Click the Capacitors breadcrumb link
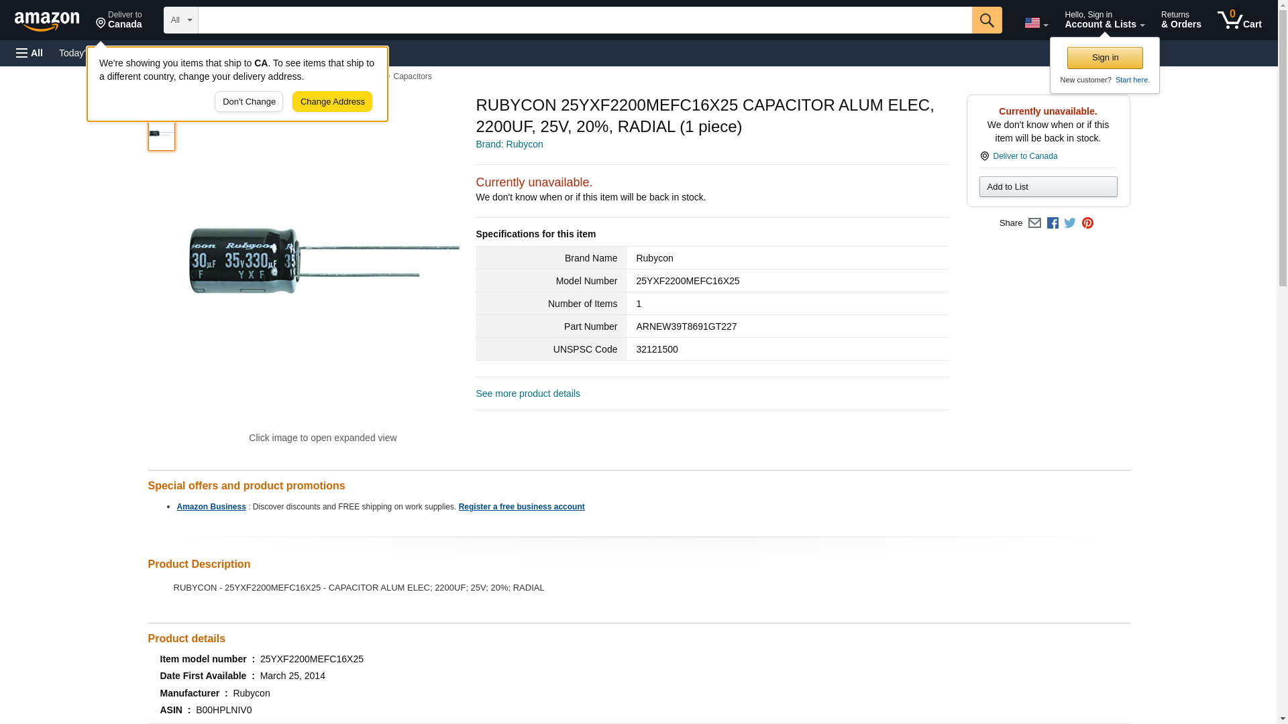This screenshot has height=724, width=1288. [412, 76]
